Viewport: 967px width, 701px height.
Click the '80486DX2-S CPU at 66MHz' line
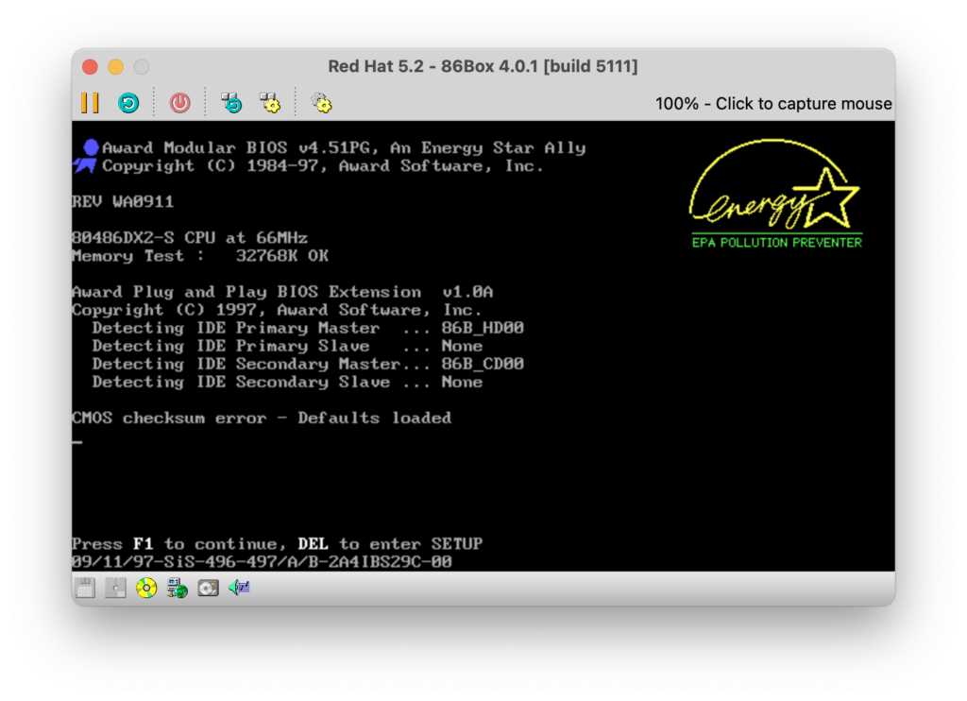point(190,237)
